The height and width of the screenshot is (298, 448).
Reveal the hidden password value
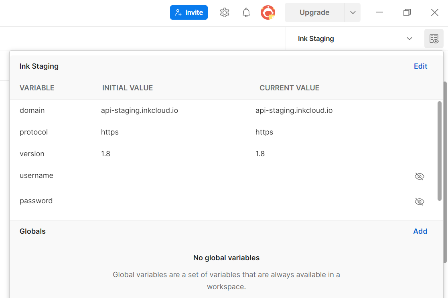[x=419, y=202]
